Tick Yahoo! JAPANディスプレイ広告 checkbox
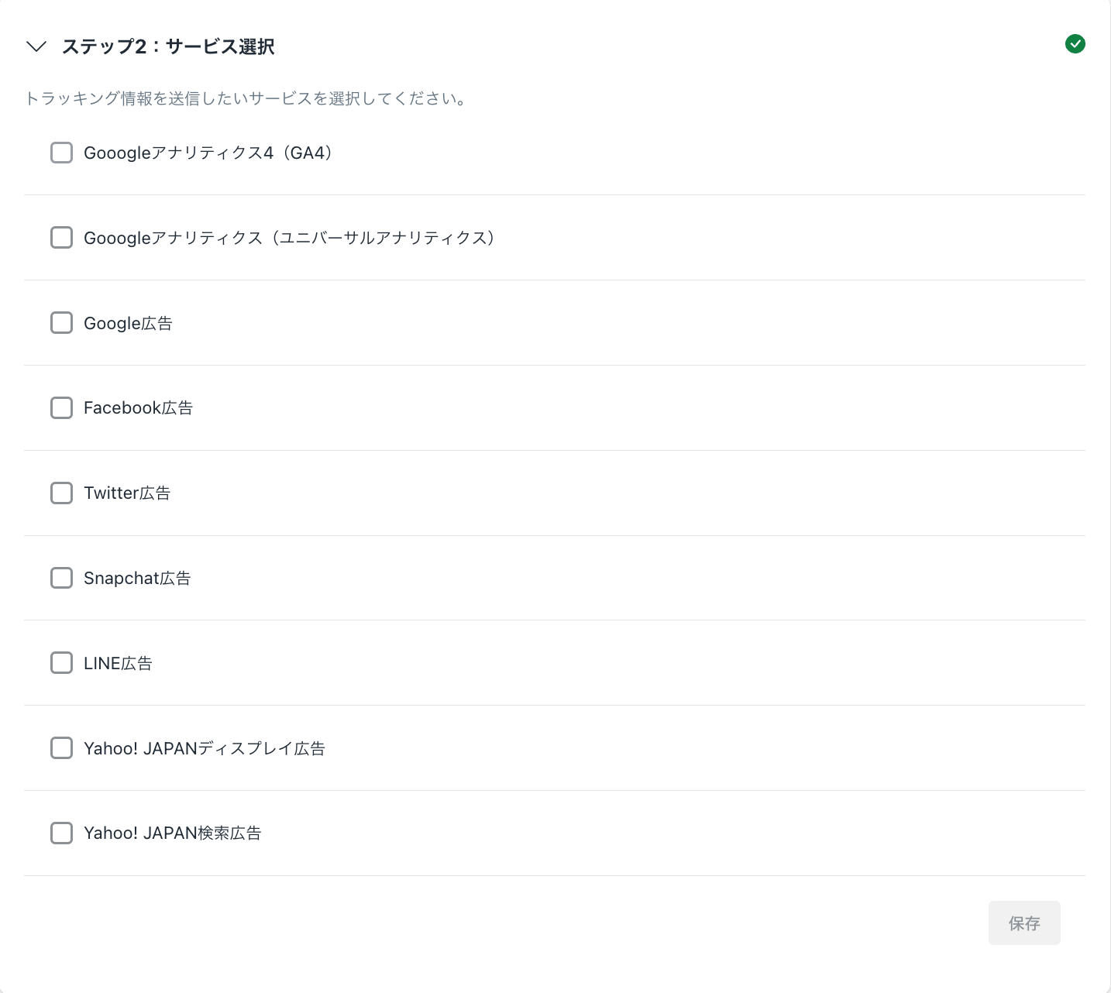1111x993 pixels. [61, 748]
